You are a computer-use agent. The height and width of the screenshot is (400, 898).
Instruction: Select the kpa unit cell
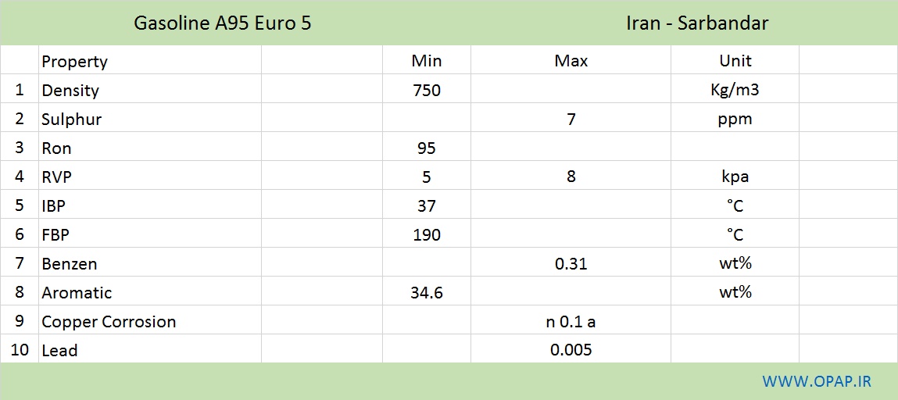pos(735,177)
